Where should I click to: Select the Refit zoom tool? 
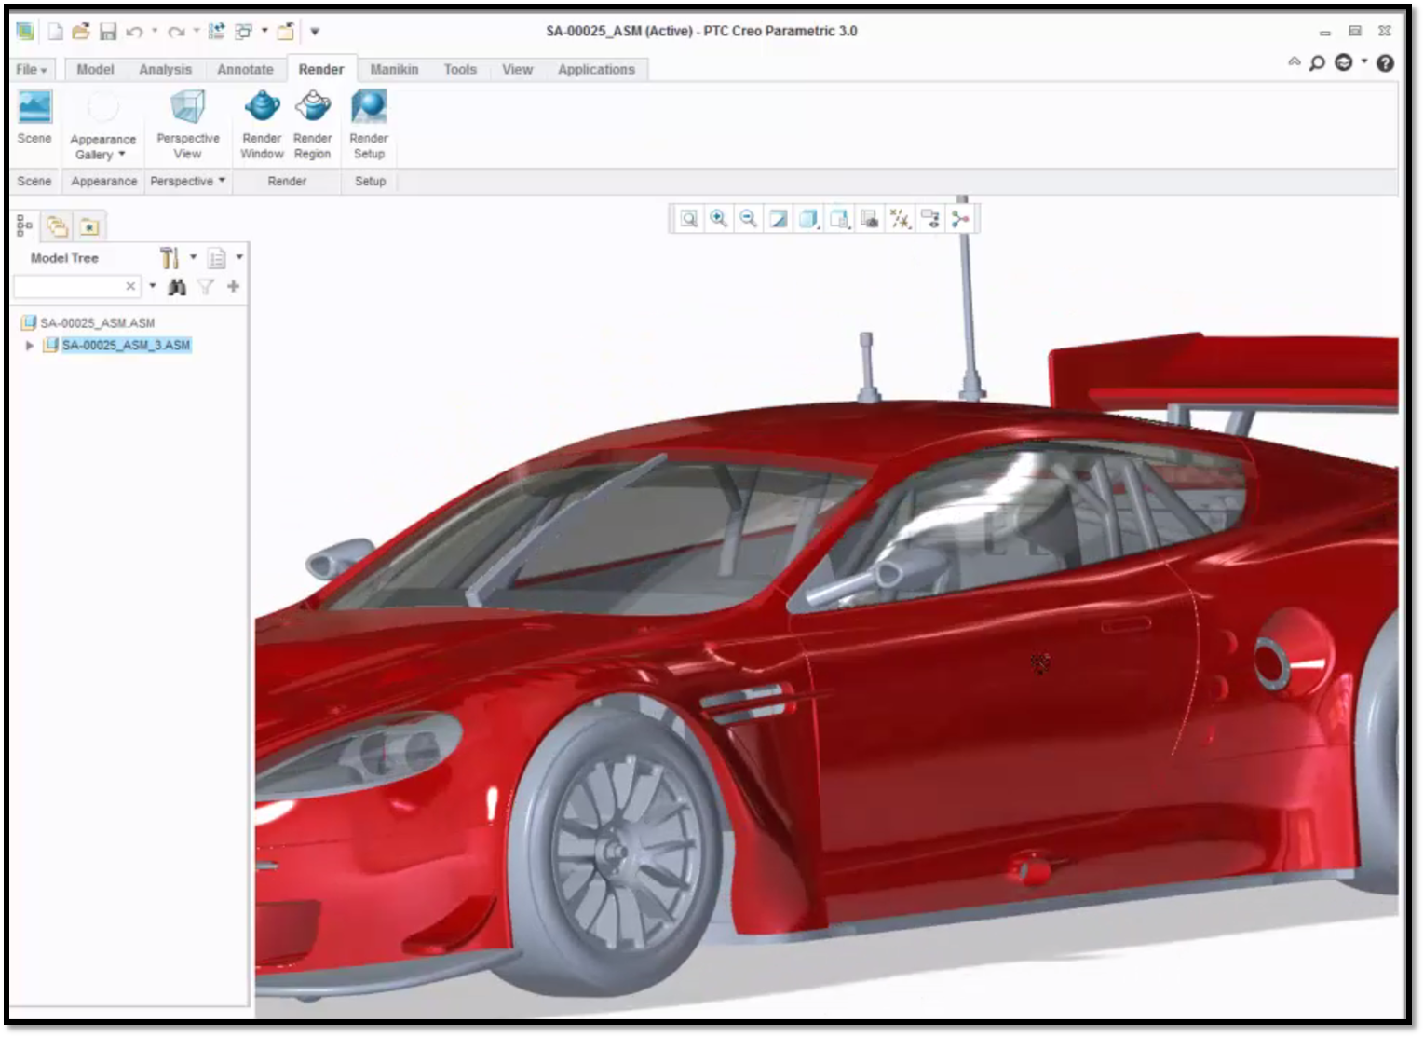coord(688,218)
